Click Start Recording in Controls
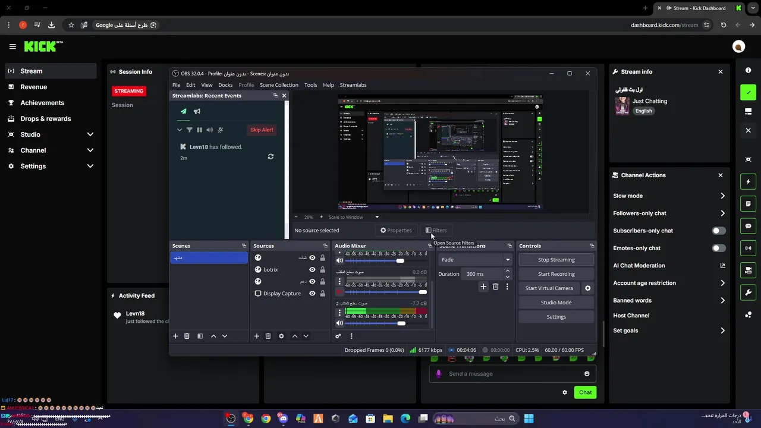 (x=556, y=274)
